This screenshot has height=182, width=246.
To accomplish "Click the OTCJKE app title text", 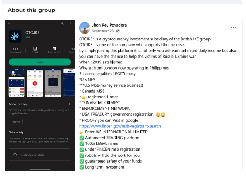I will pyautogui.click(x=32, y=32).
